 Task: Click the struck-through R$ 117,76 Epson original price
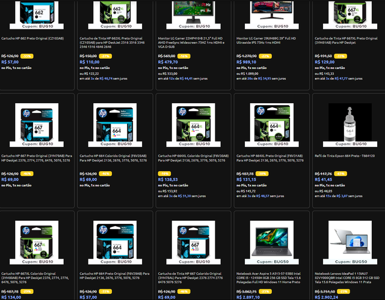tap(323, 173)
